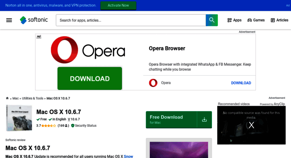
Task: Click the green Opera DOWNLOAD button
Action: point(90,78)
